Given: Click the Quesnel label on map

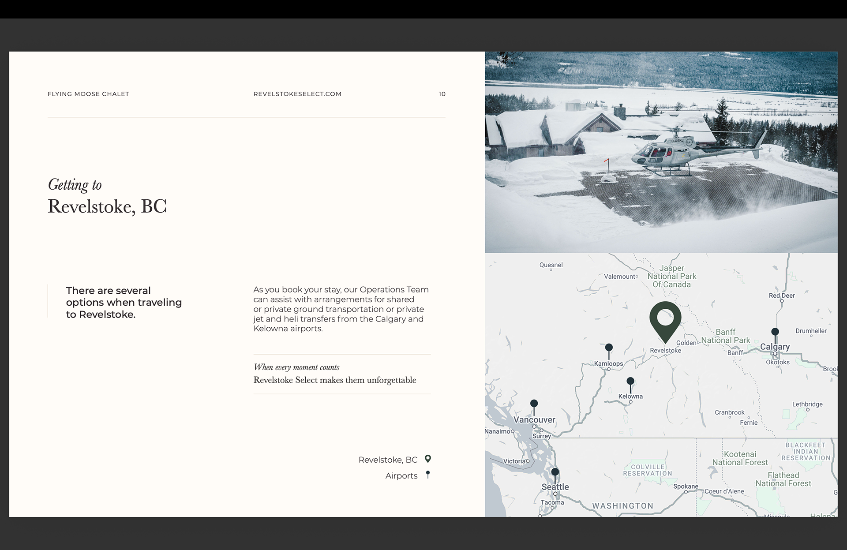Looking at the screenshot, I should point(551,265).
